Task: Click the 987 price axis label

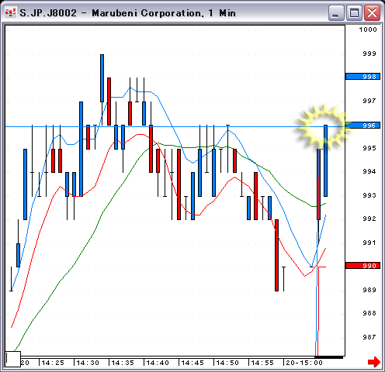Action: pos(369,337)
